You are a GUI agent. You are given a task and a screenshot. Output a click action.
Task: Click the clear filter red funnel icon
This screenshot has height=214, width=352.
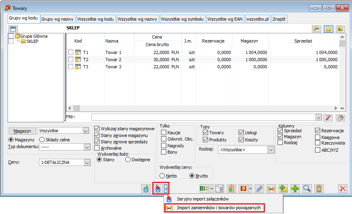[328, 118]
